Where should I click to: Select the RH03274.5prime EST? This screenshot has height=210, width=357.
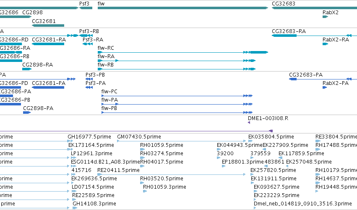162,154
